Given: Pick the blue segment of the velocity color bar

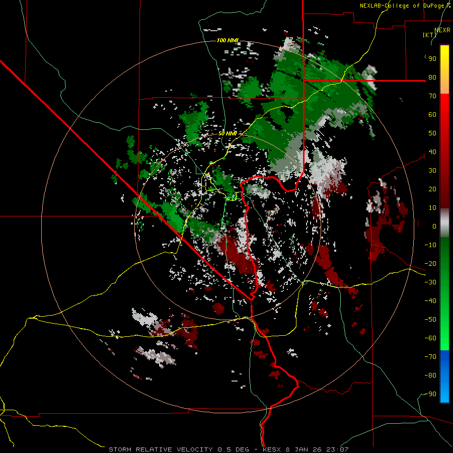Looking at the screenshot, I should pyautogui.click(x=444, y=376).
